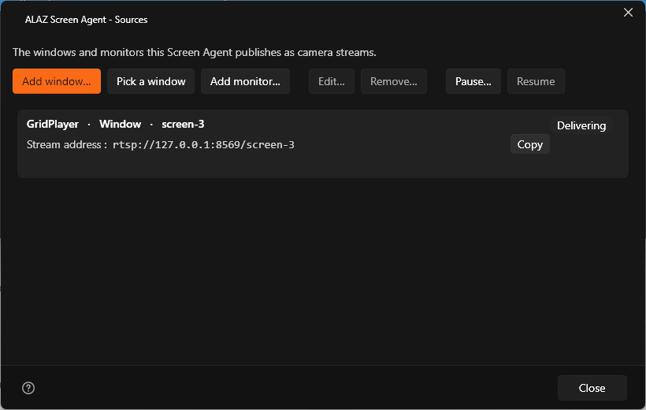Open Add monitor... dialog
This screenshot has width=646, height=410.
pyautogui.click(x=245, y=81)
